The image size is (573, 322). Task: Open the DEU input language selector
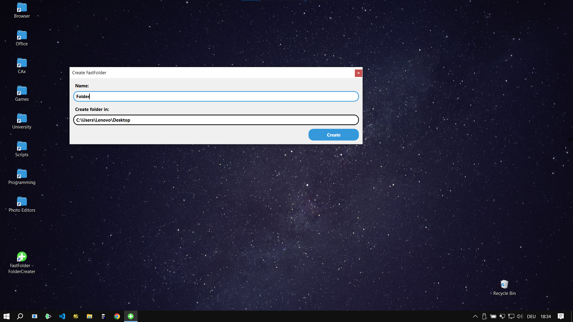coord(531,316)
